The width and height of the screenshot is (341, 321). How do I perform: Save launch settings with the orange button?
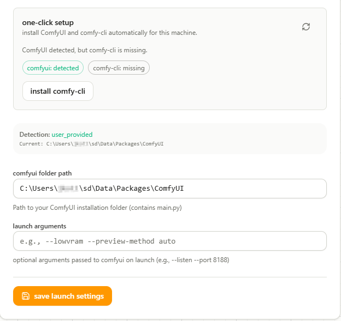(x=62, y=296)
